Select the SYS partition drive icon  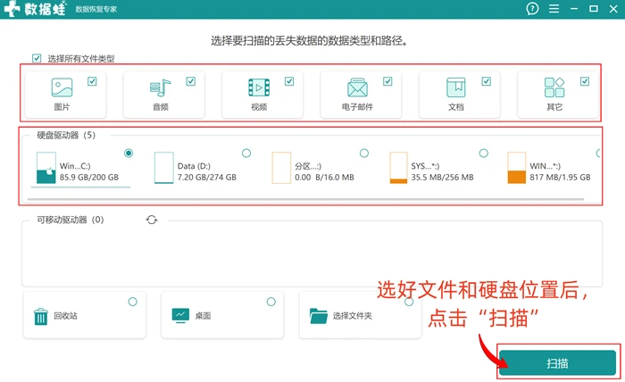pos(398,168)
